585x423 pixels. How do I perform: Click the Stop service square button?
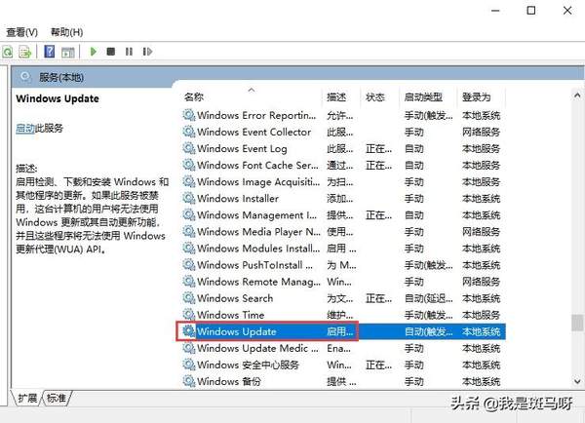click(111, 51)
